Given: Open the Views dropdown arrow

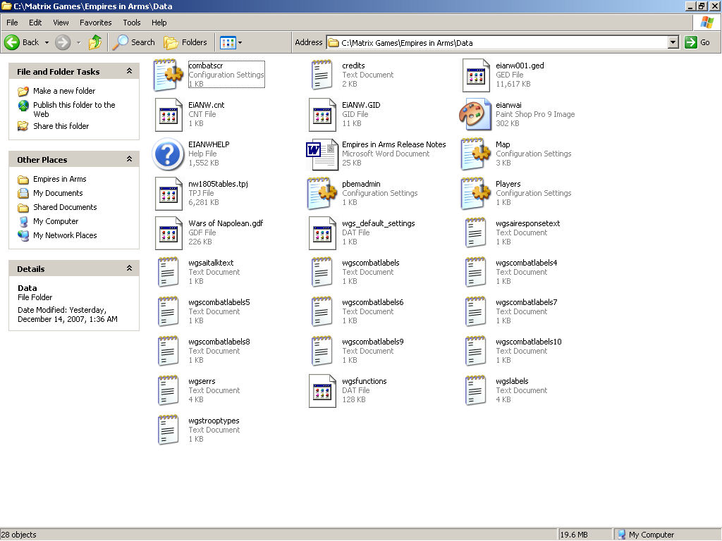Looking at the screenshot, I should click(x=240, y=43).
